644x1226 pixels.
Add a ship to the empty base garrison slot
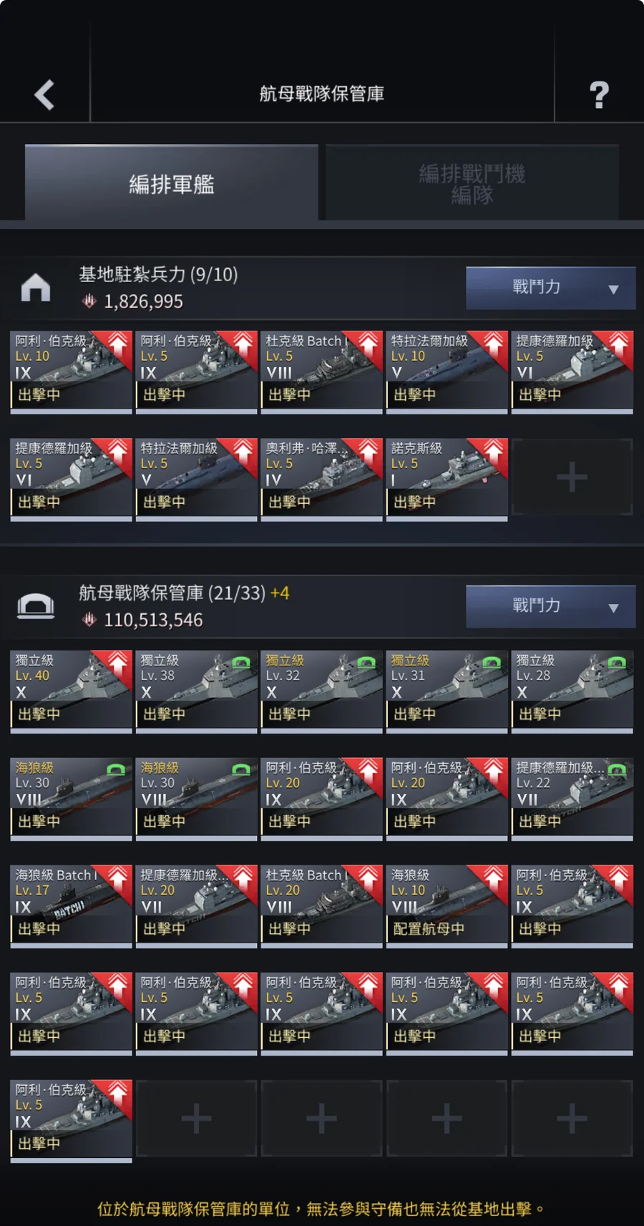[572, 477]
